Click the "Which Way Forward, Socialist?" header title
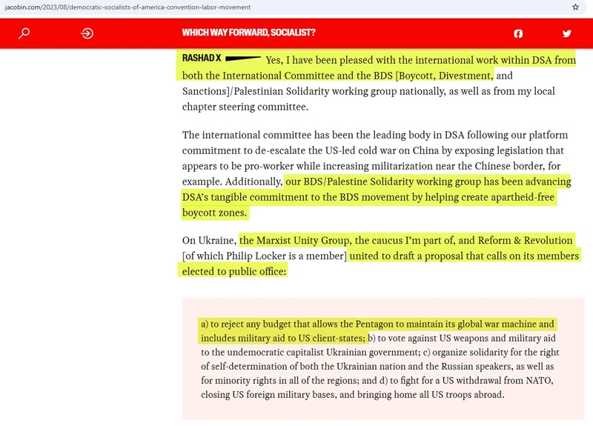Screen dimensions: 593x426 248,33
